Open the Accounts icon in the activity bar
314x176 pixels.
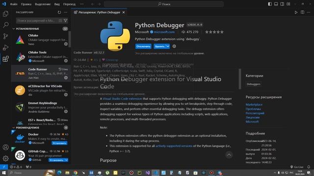click(x=5, y=147)
